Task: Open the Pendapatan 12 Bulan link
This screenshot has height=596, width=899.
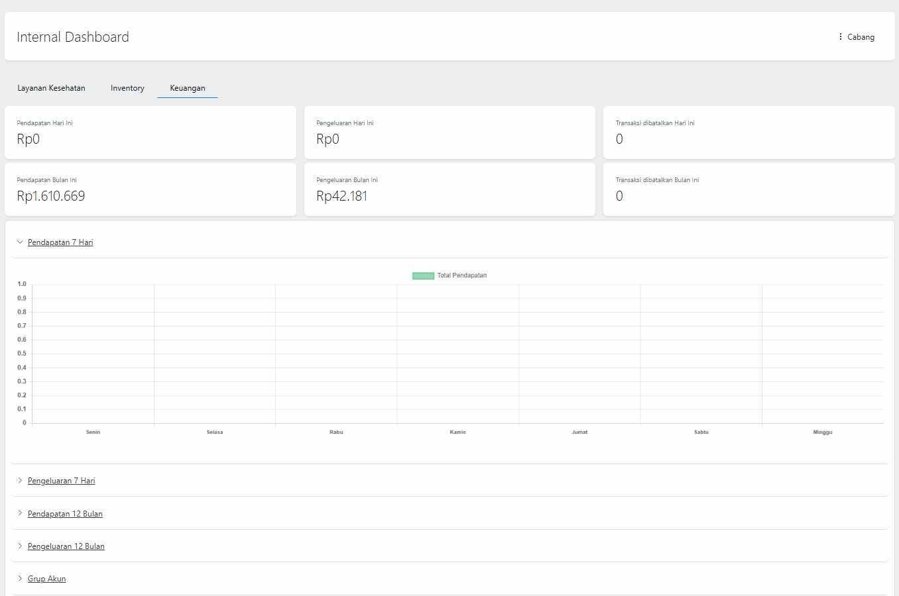Action: (65, 514)
